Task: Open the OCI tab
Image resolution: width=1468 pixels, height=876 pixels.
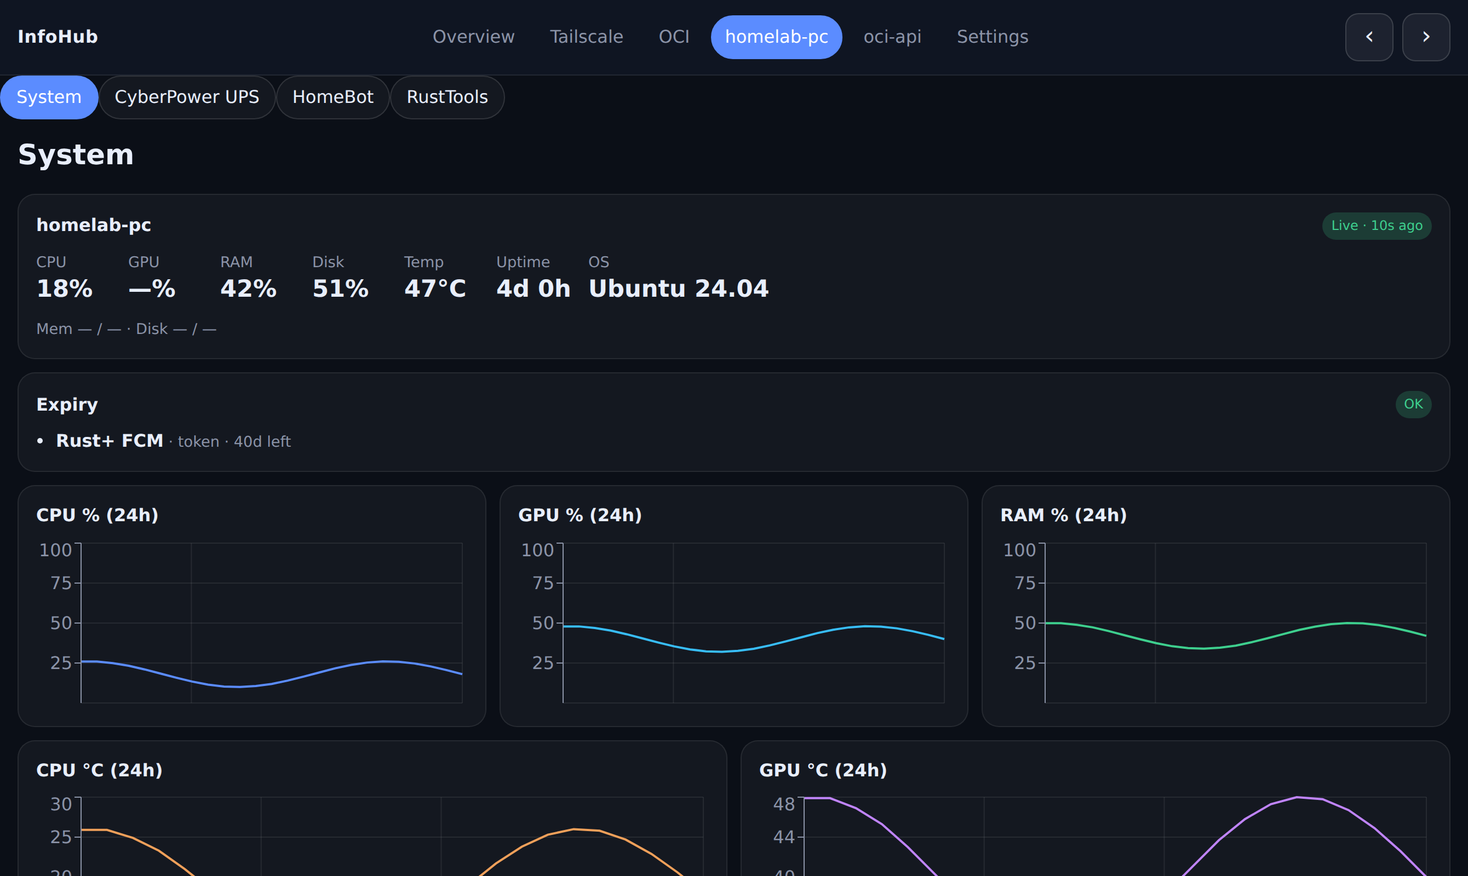Action: pyautogui.click(x=674, y=37)
